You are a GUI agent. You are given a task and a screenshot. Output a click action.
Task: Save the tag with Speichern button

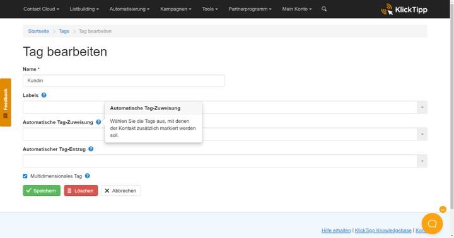click(x=42, y=191)
